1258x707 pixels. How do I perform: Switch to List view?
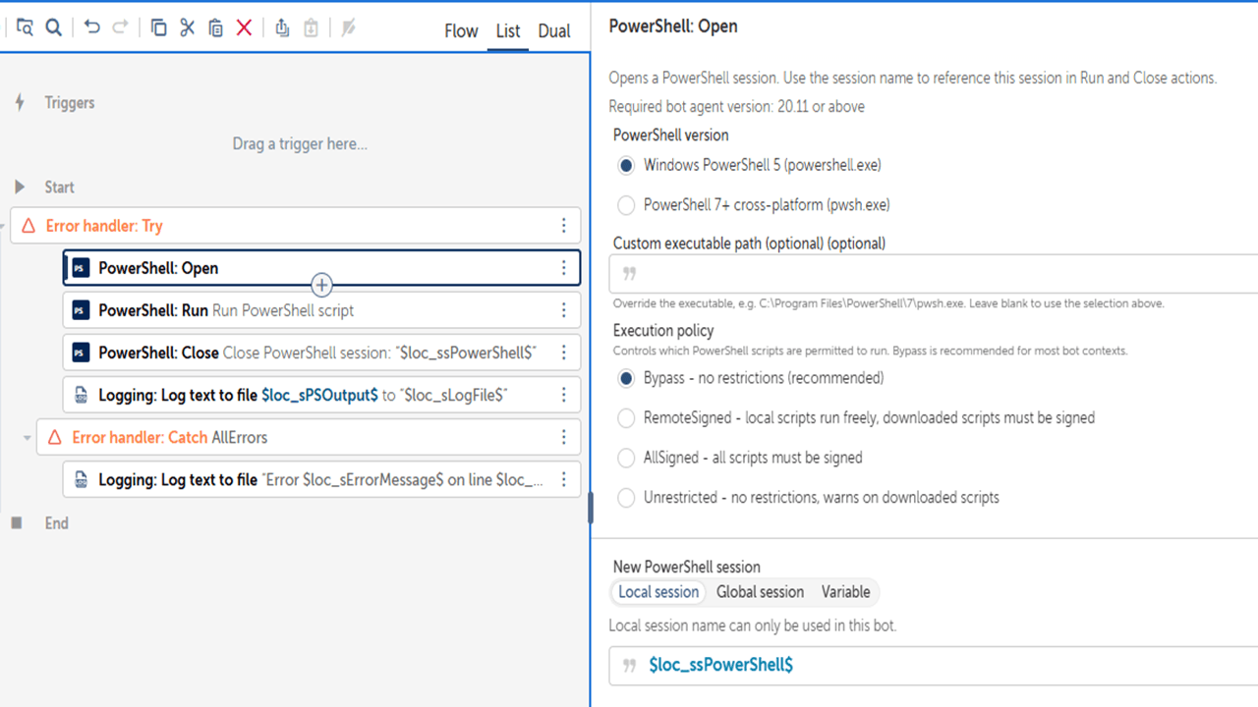508,31
